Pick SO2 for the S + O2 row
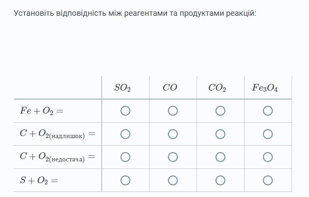 [x=125, y=180]
